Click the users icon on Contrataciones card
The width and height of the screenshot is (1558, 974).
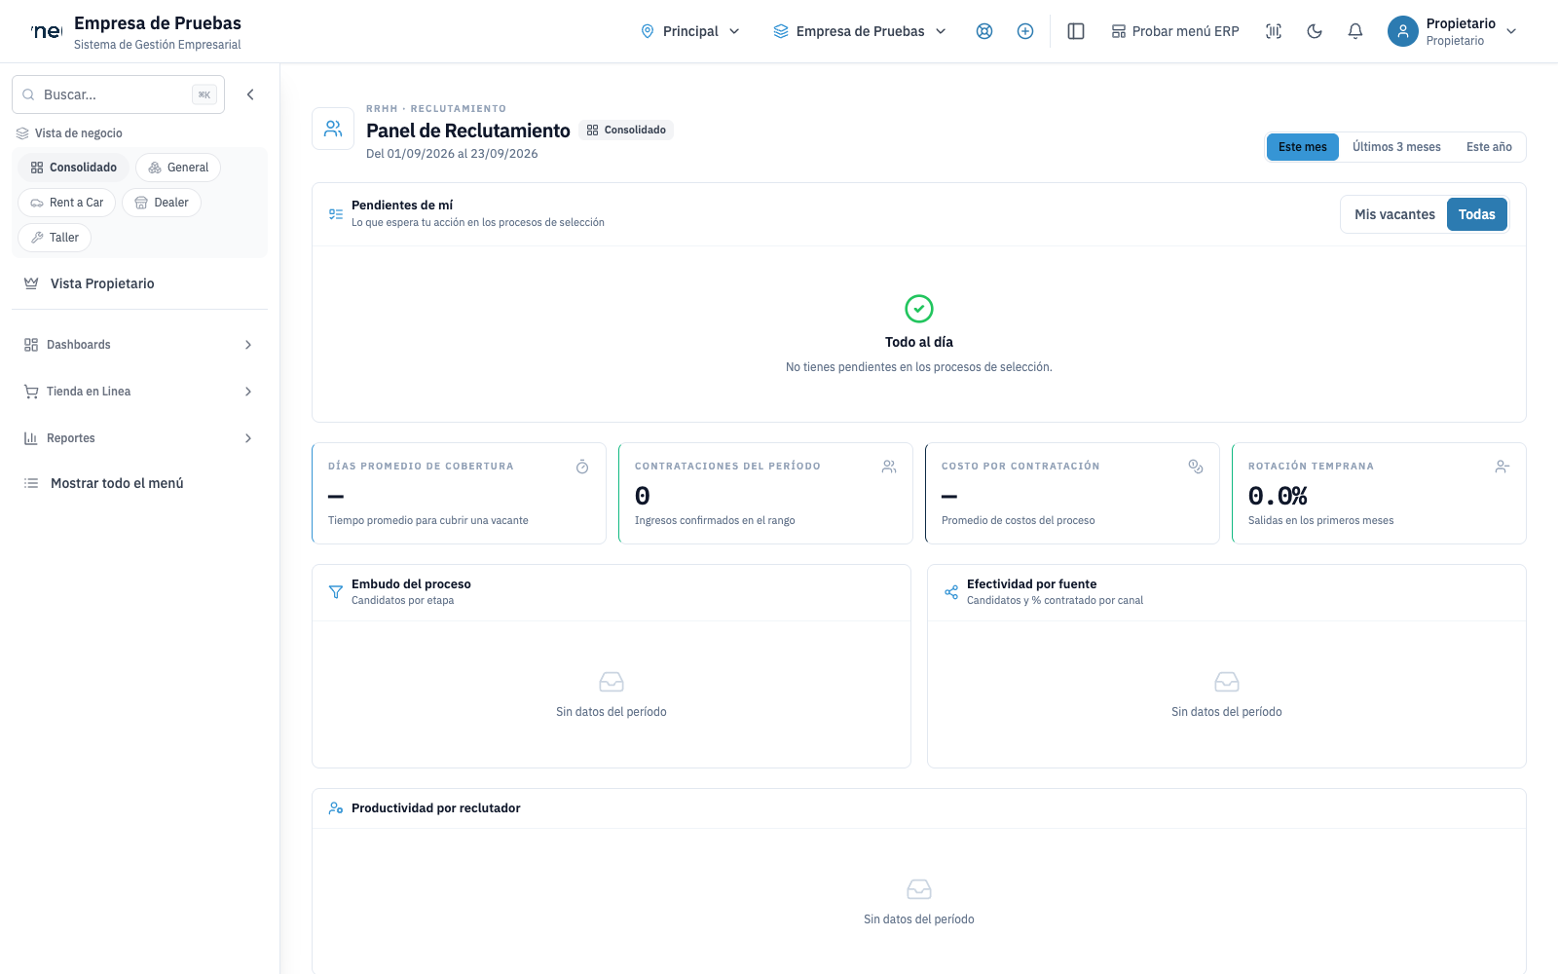click(889, 467)
